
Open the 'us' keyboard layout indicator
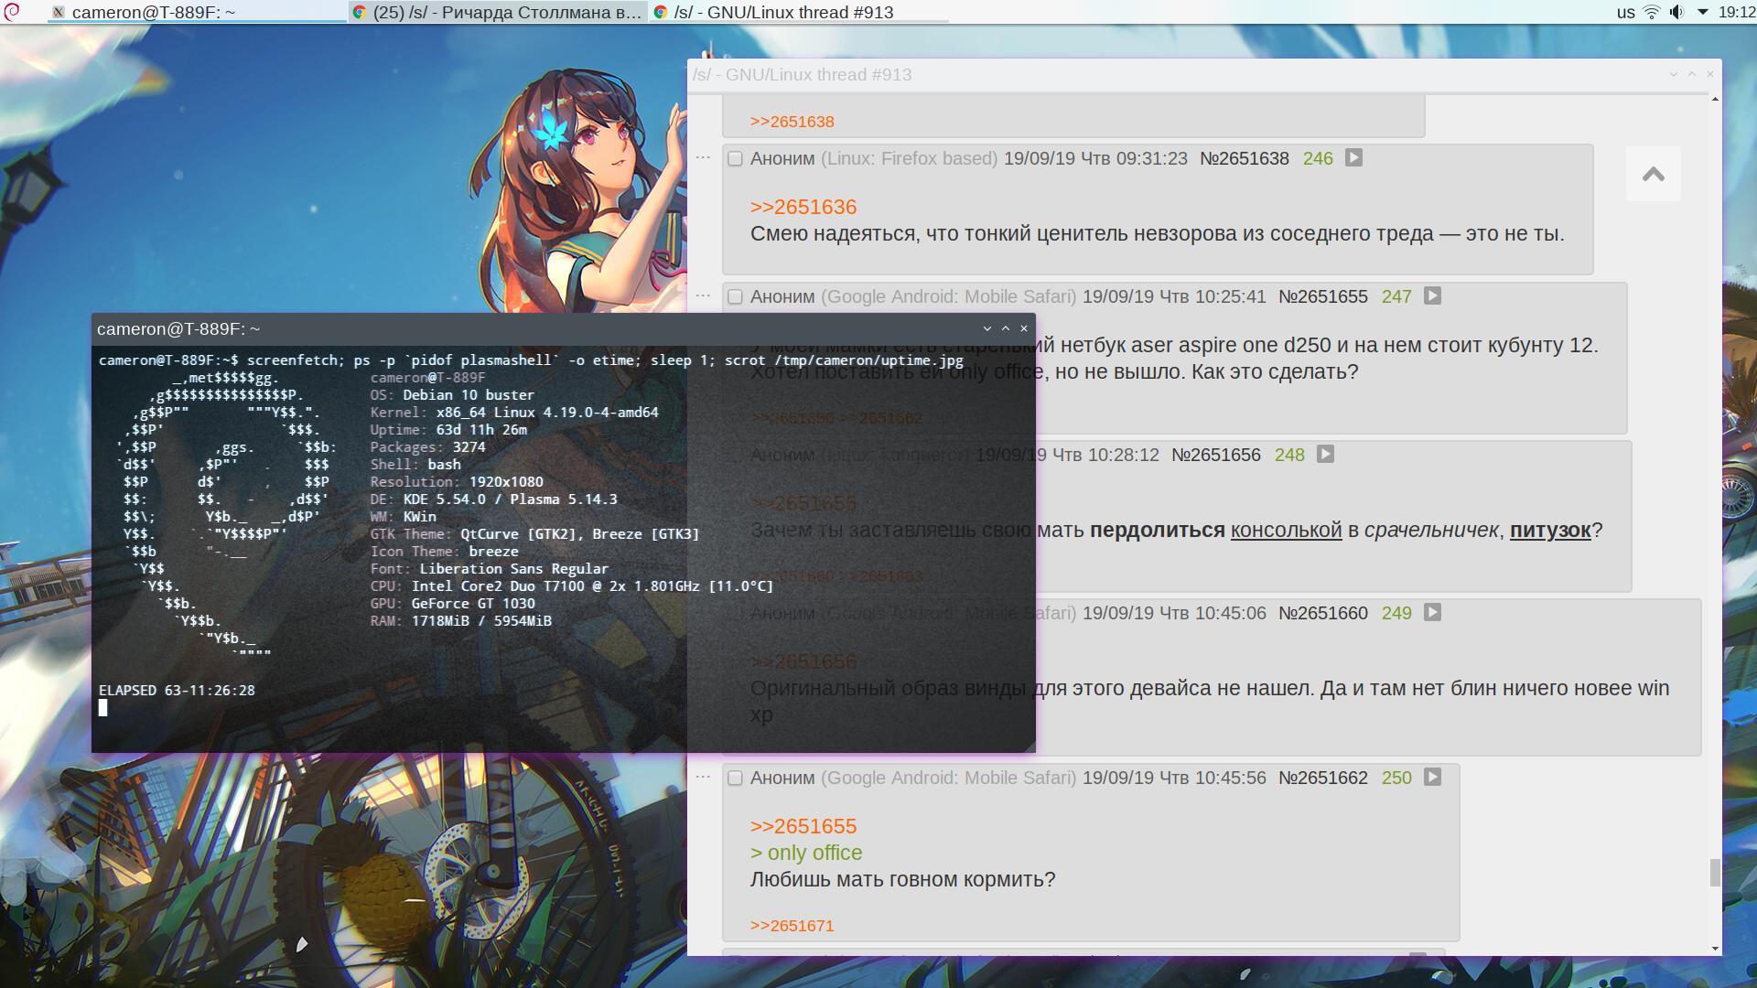[x=1625, y=12]
